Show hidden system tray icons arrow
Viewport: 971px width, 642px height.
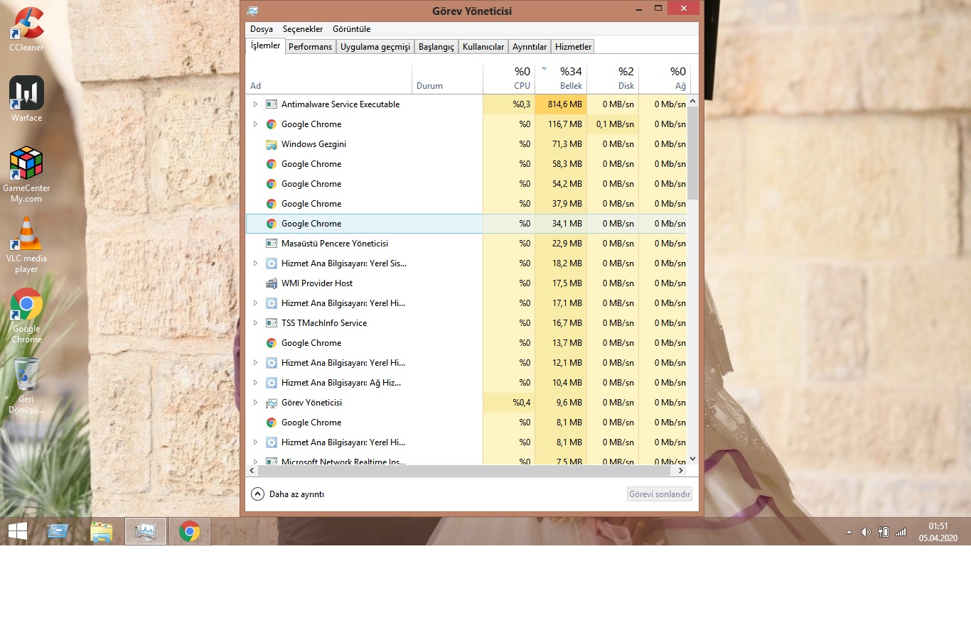click(849, 532)
